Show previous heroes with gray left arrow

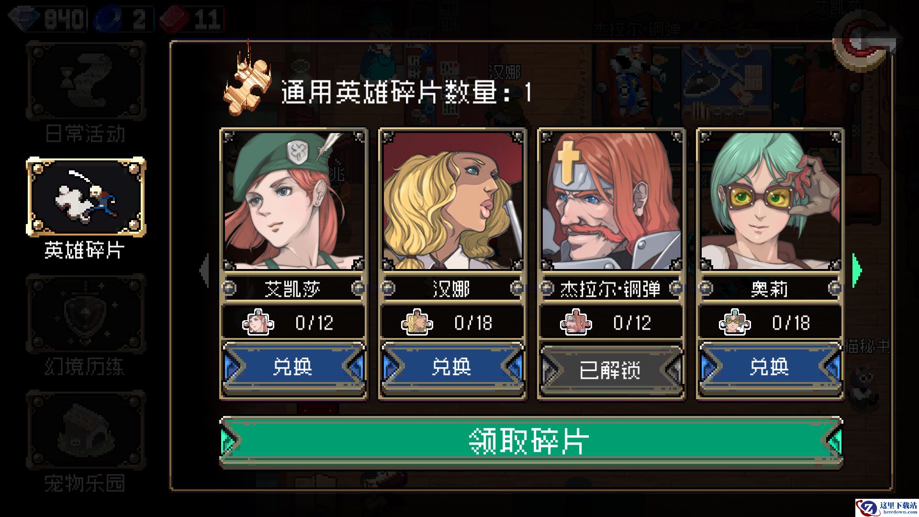pos(204,270)
